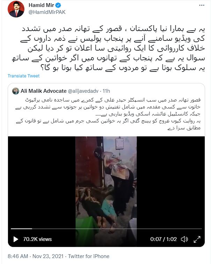The height and width of the screenshot is (264, 211).
Task: Open Hamid Mir display name
Action: 41,5
